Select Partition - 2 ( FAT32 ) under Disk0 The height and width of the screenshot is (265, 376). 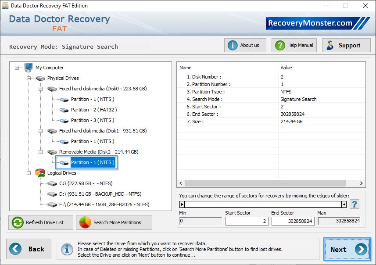tap(93, 110)
